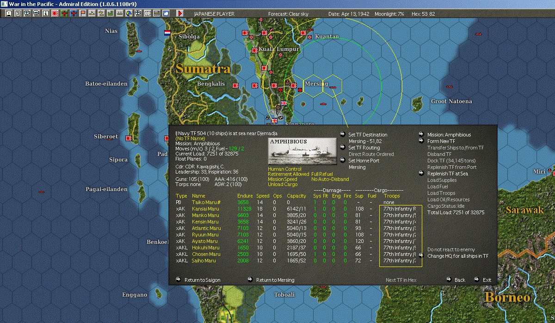The image size is (555, 323).
Task: Select ship Ryuun Maru
Action: point(204,235)
